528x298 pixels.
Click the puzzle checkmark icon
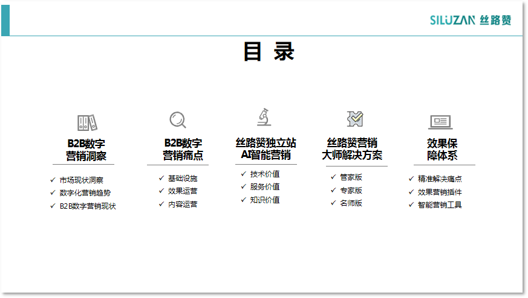355,119
